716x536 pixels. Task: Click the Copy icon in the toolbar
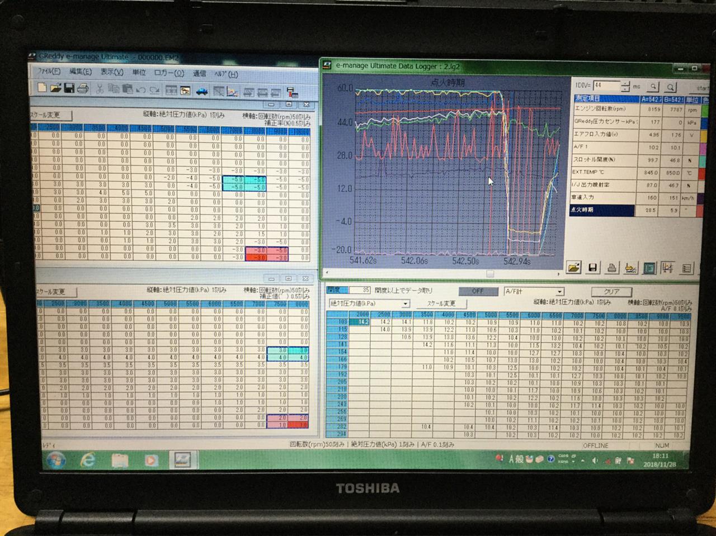pos(114,89)
